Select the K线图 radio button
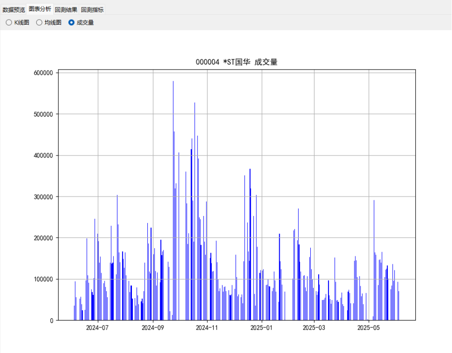Image resolution: width=452 pixels, height=353 pixels. click(x=17, y=22)
